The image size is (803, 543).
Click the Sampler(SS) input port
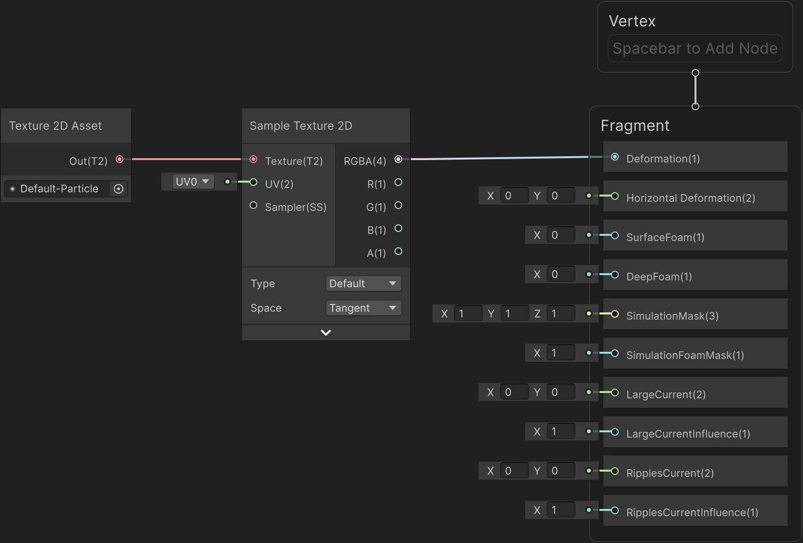[x=253, y=206]
